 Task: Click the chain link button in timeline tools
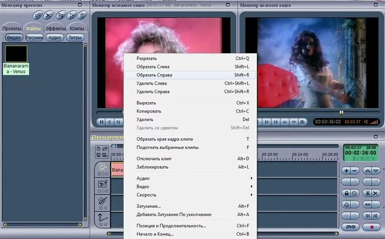pos(367,204)
